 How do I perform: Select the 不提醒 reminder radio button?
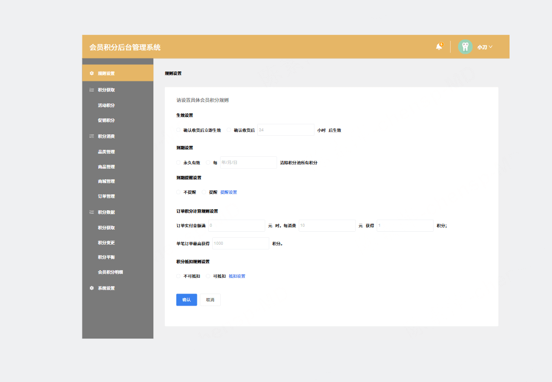coord(178,192)
